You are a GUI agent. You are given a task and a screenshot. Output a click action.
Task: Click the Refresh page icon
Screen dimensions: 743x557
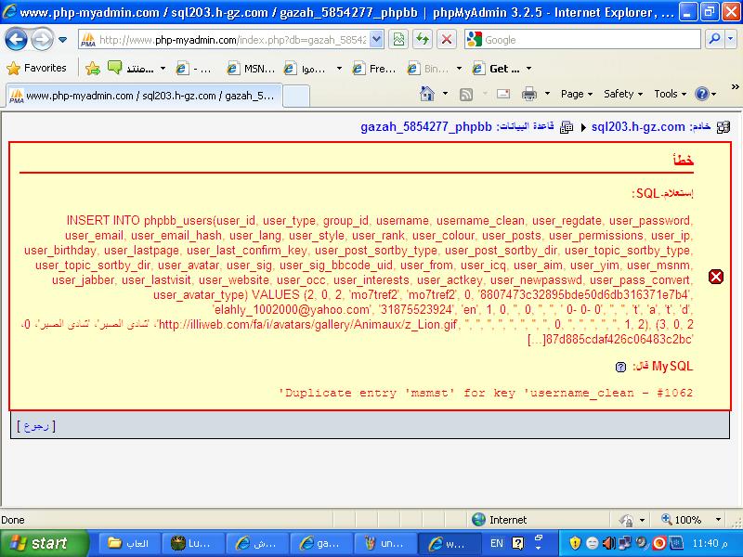coord(423,40)
